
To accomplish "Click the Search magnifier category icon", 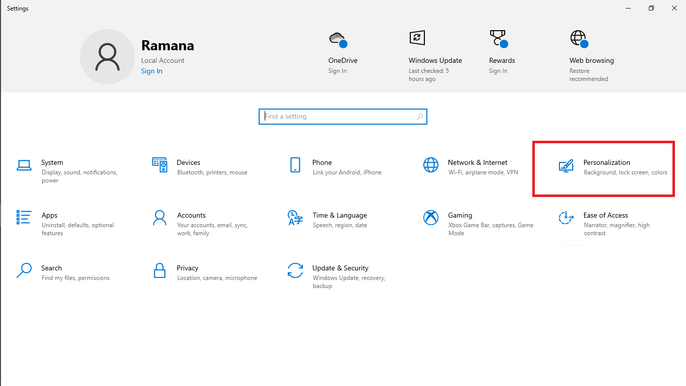I will click(24, 270).
